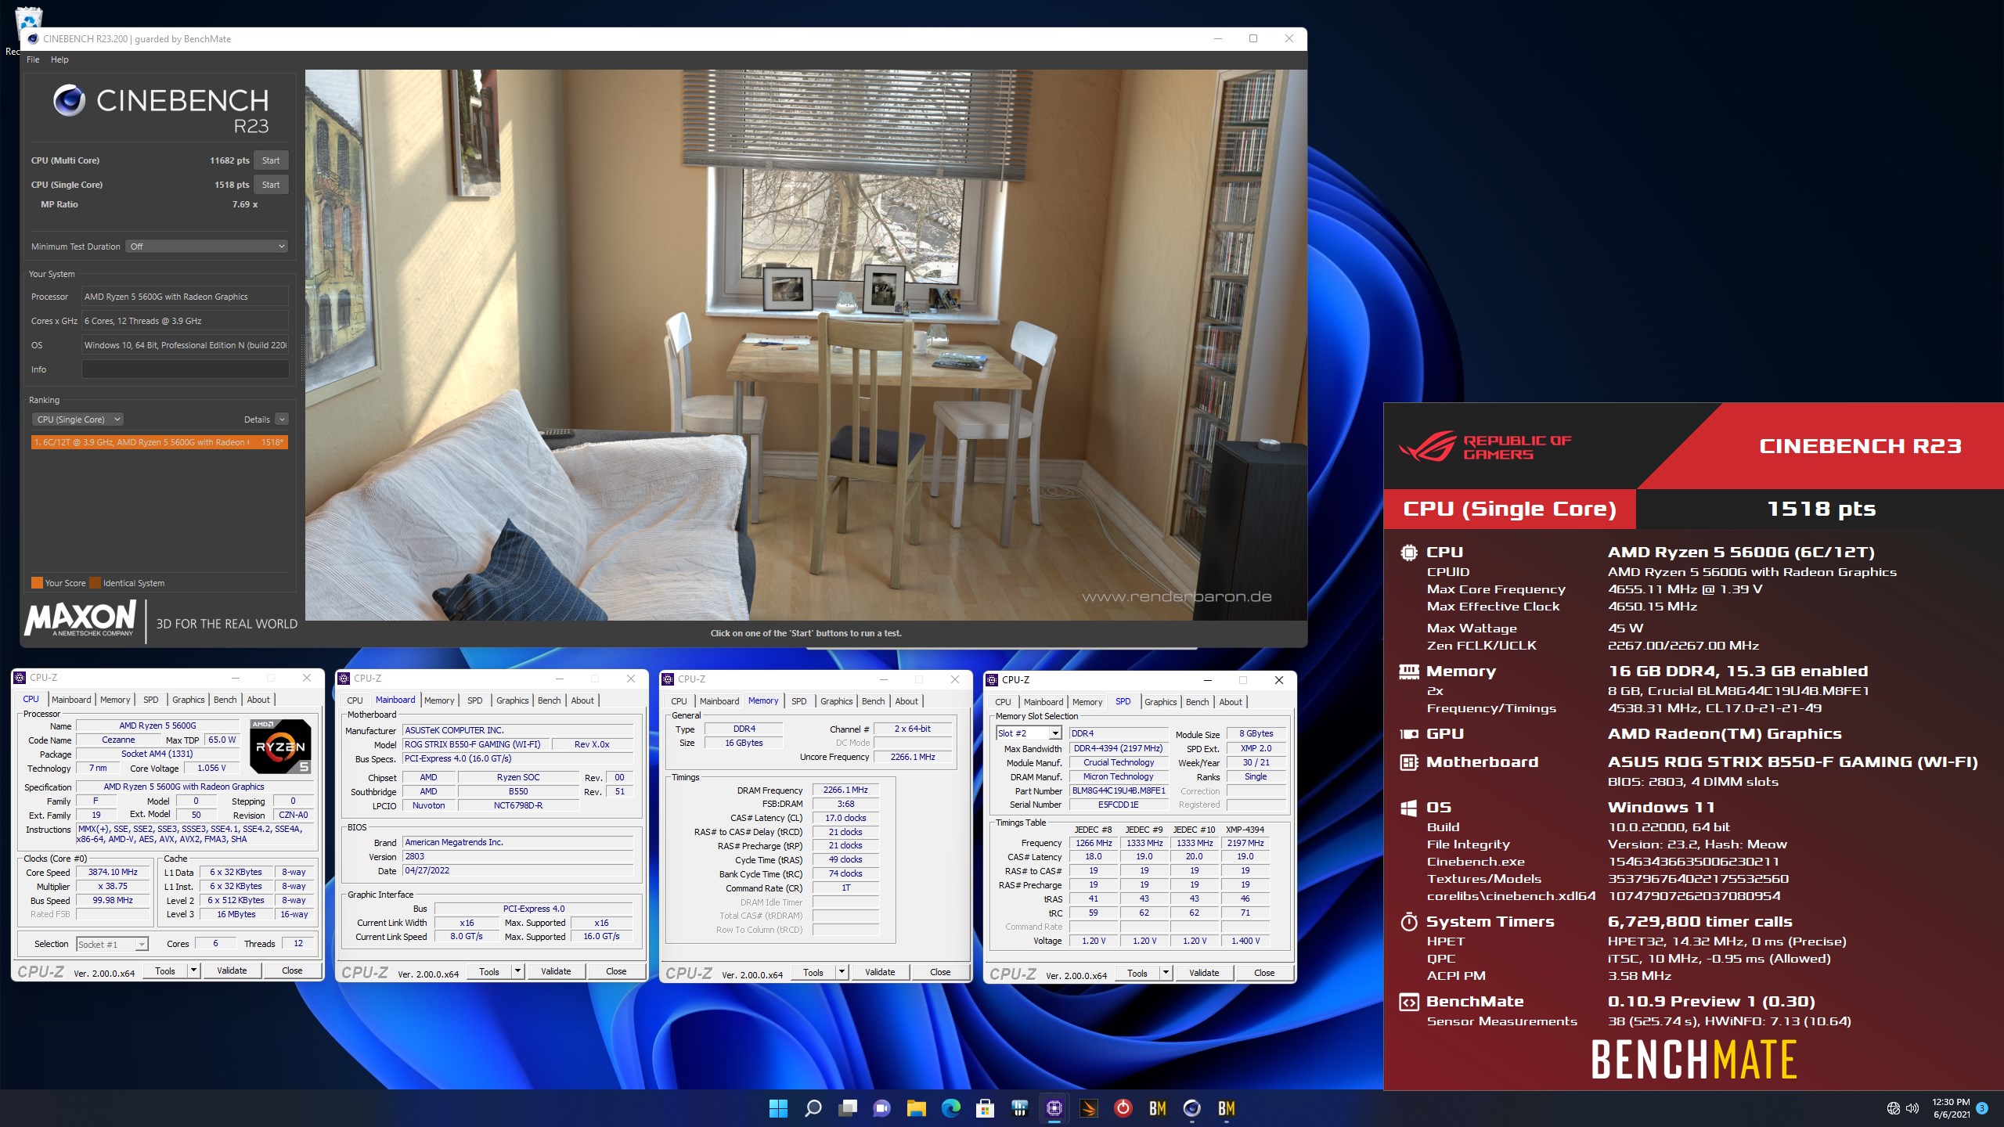Screen dimensions: 2004x1127
Task: Click the brown Identical System legend swatch
Action: tap(95, 583)
